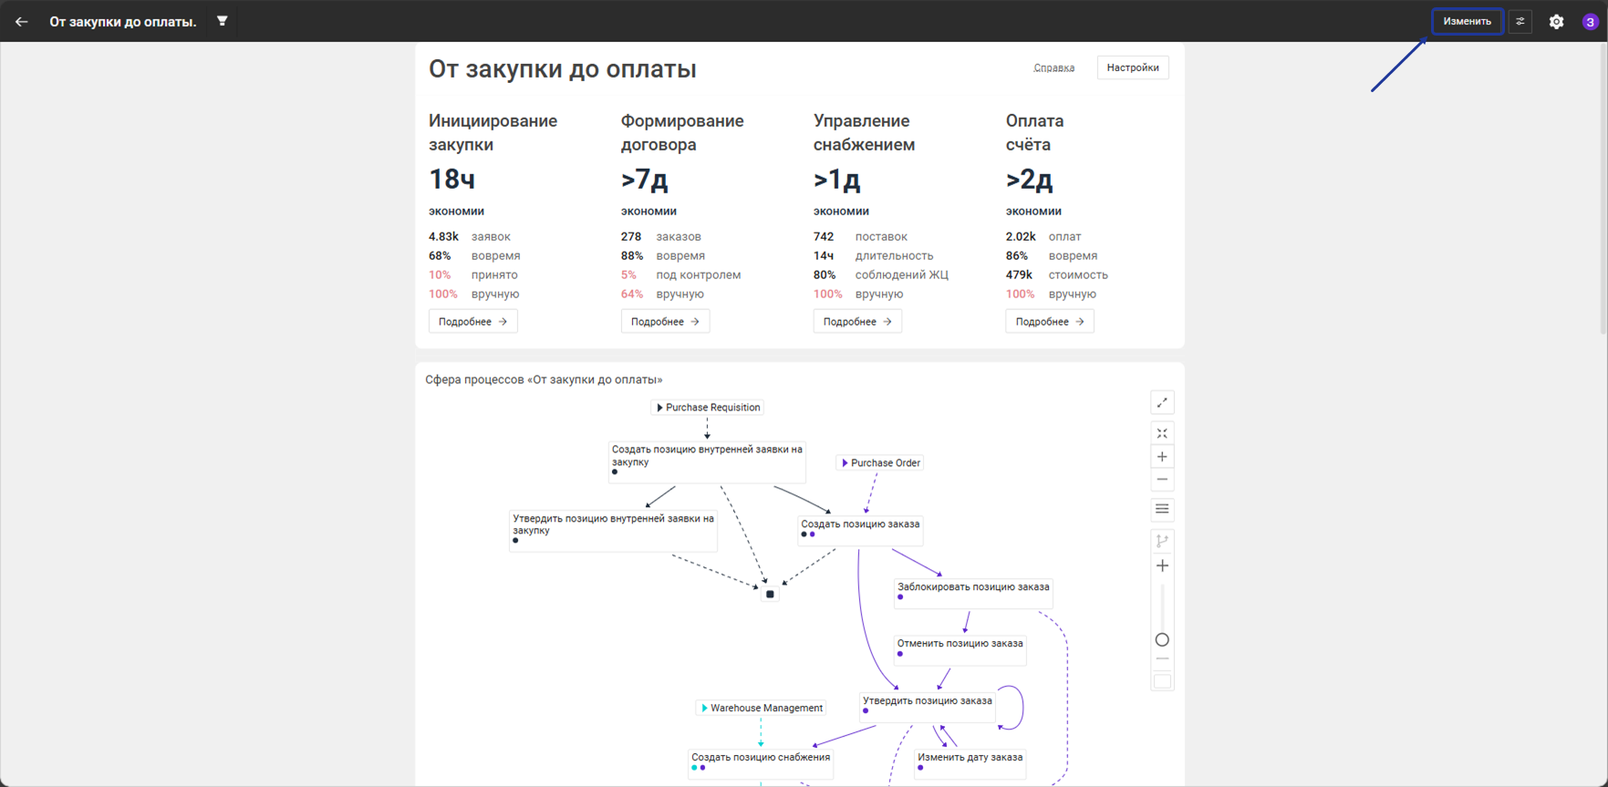Select the Заблокировать позицию заказа node
1608x787 pixels.
click(x=973, y=594)
